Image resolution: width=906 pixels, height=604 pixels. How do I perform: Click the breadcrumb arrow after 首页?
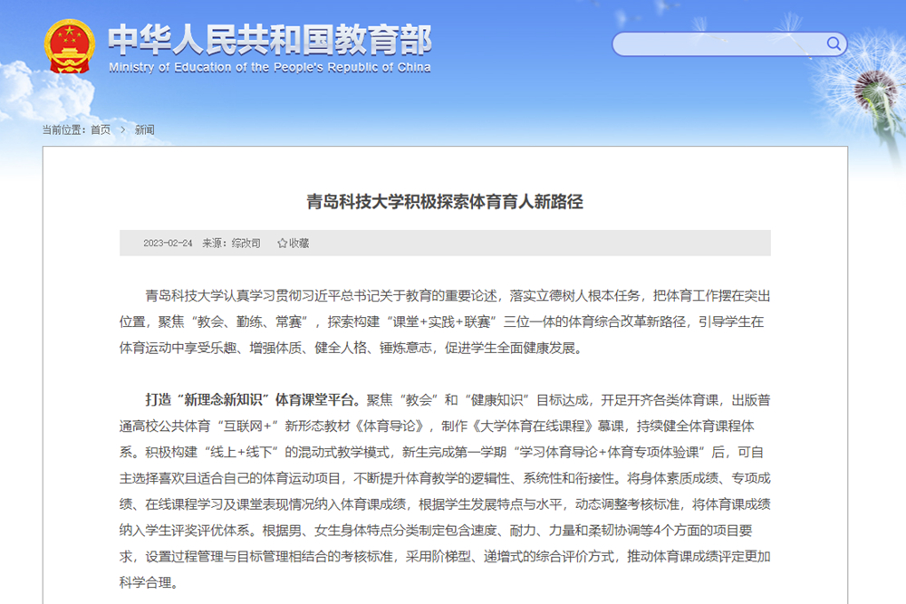(x=122, y=130)
